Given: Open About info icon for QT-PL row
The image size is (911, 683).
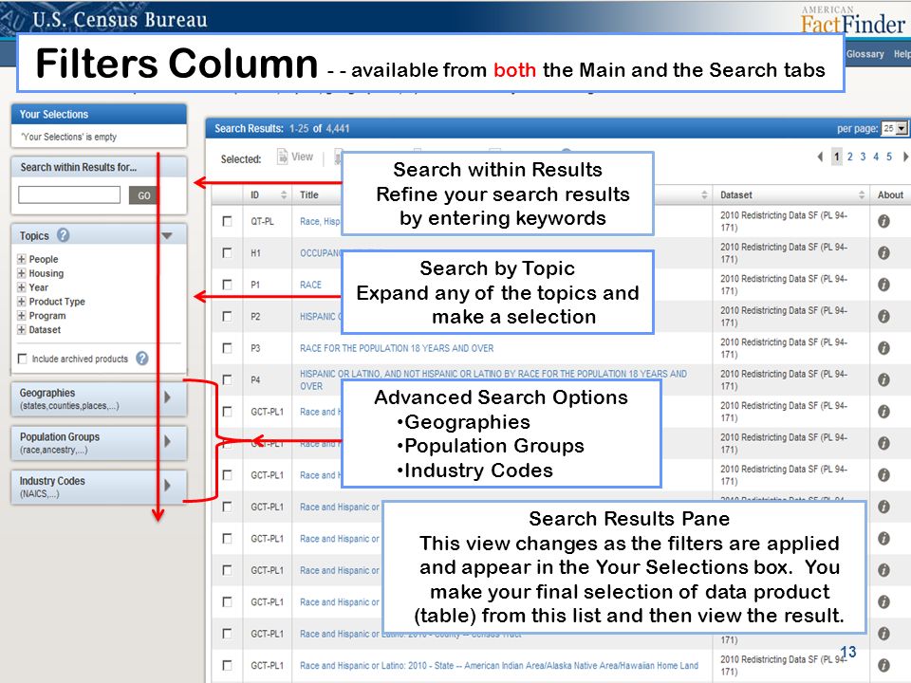Looking at the screenshot, I should [x=883, y=221].
